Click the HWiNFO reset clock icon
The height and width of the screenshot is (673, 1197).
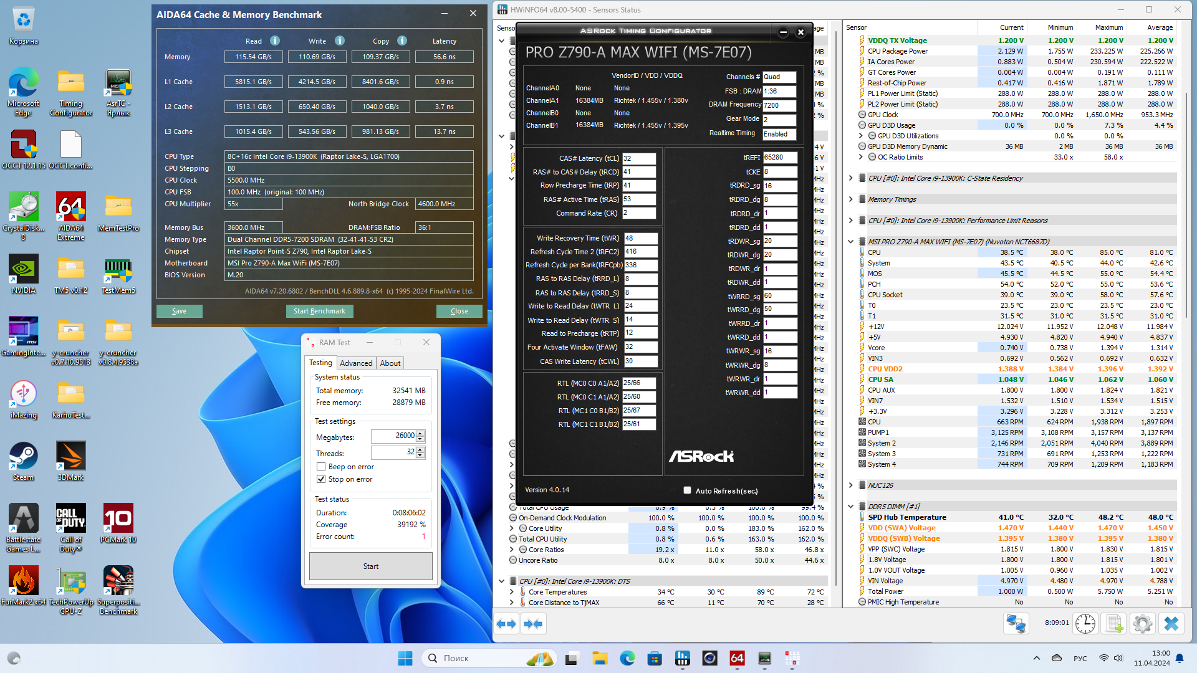click(1085, 624)
